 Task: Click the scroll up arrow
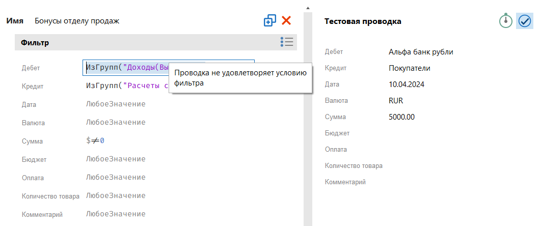[x=308, y=8]
